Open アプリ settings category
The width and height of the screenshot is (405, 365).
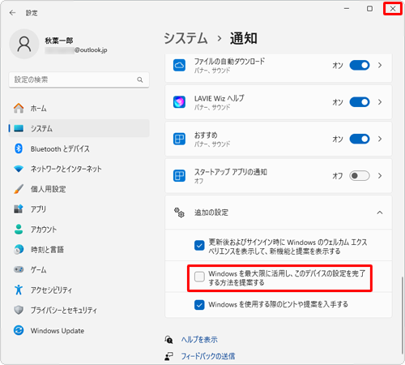[38, 209]
